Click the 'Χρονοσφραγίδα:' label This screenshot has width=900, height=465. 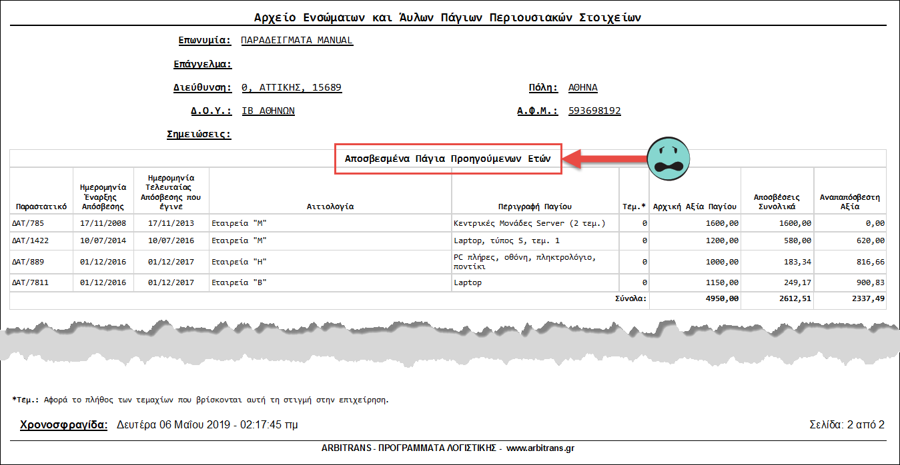click(x=63, y=424)
